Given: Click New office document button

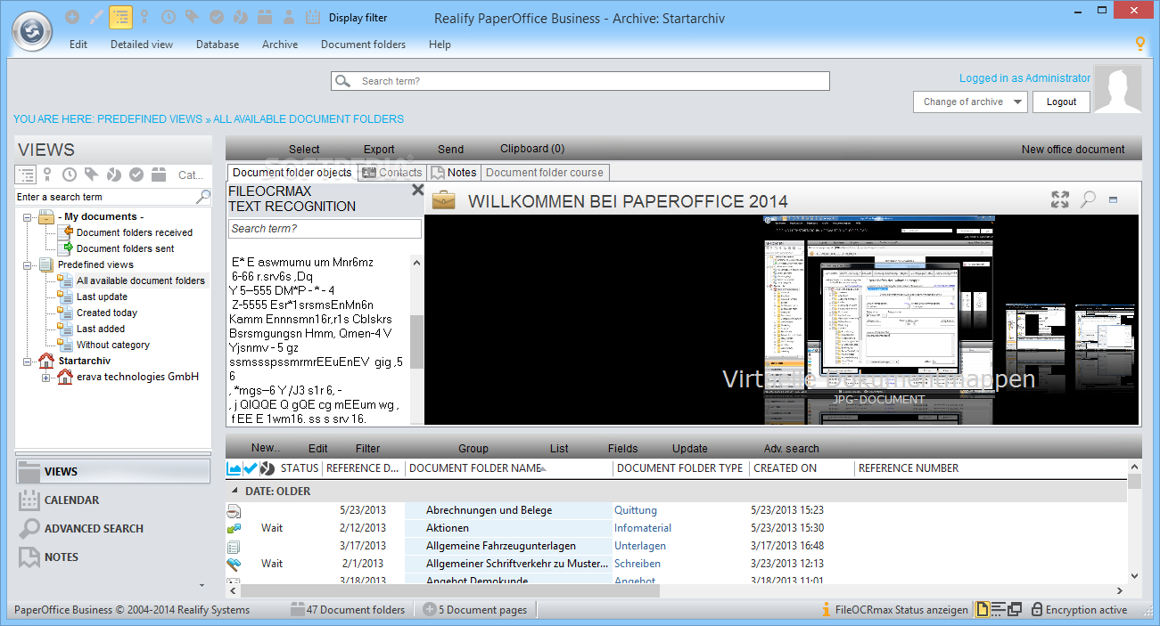Looking at the screenshot, I should (x=1073, y=149).
